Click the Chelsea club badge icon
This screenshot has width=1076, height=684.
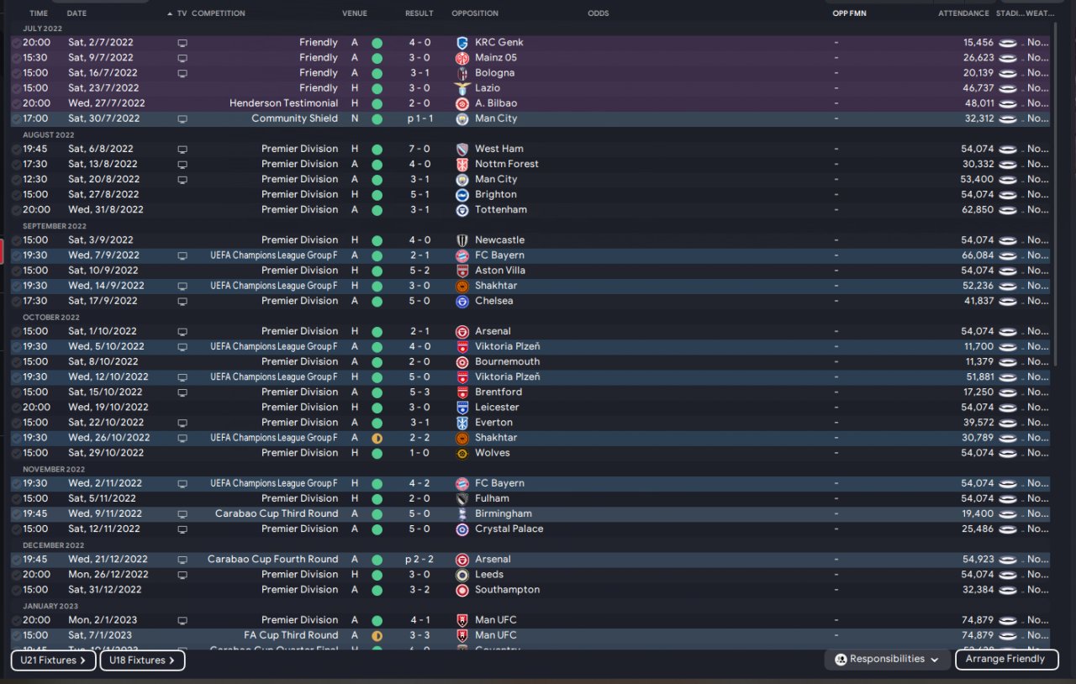tap(462, 301)
